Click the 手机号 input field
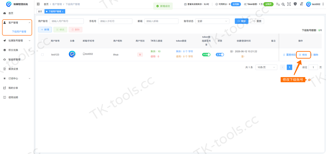This screenshot has width=326, height=154. pyautogui.click(x=115, y=21)
